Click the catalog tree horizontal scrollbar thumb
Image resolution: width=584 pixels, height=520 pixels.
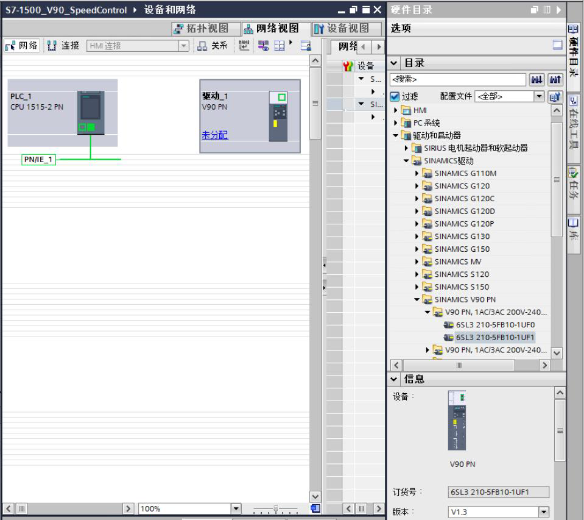tap(459, 365)
